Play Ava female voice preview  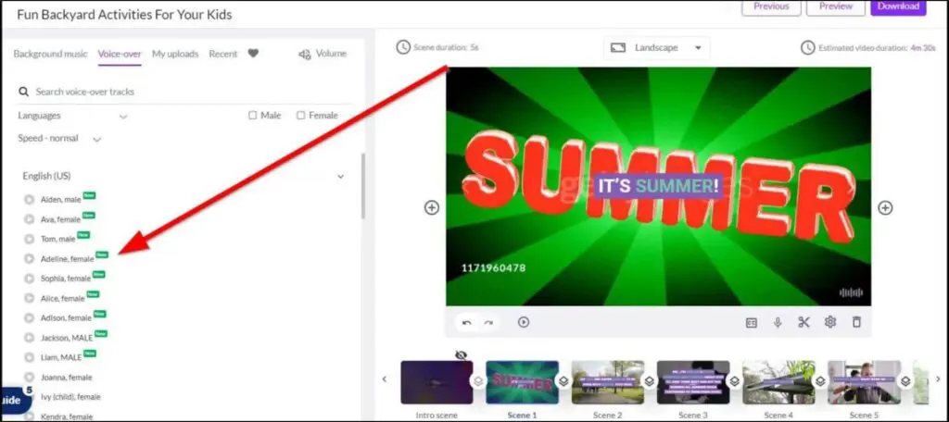29,218
